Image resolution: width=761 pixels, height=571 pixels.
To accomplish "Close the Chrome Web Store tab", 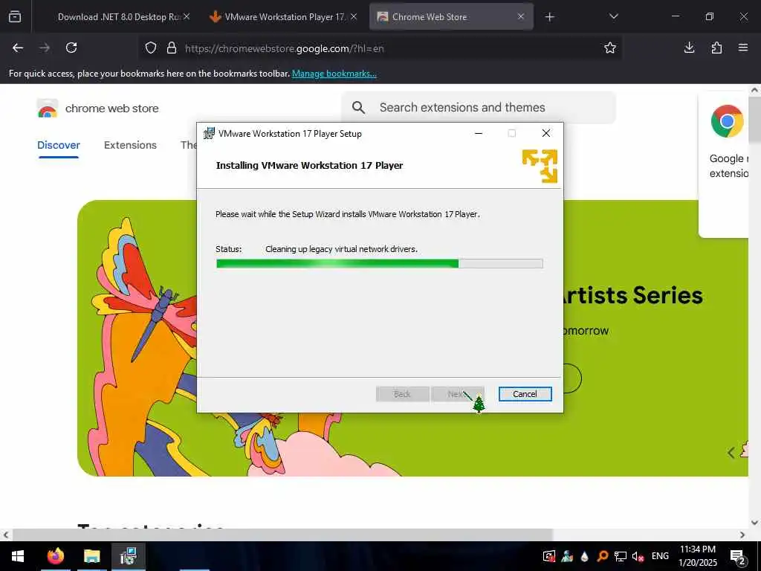I will click(x=521, y=16).
